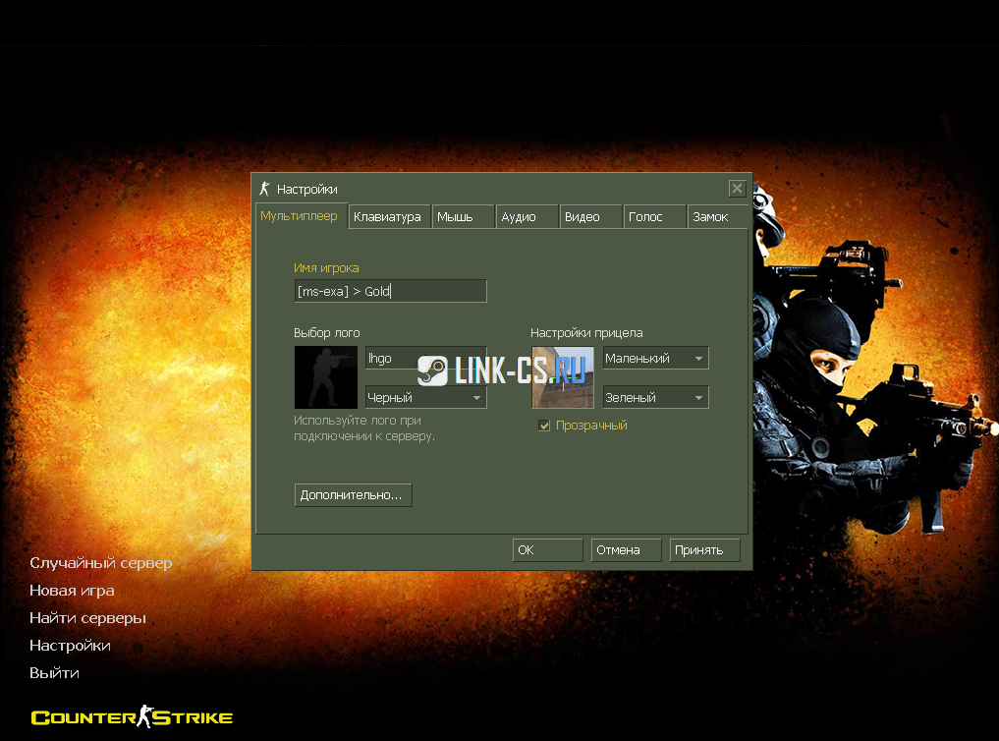Select the Аудио tab
This screenshot has height=741, width=999.
(x=526, y=217)
